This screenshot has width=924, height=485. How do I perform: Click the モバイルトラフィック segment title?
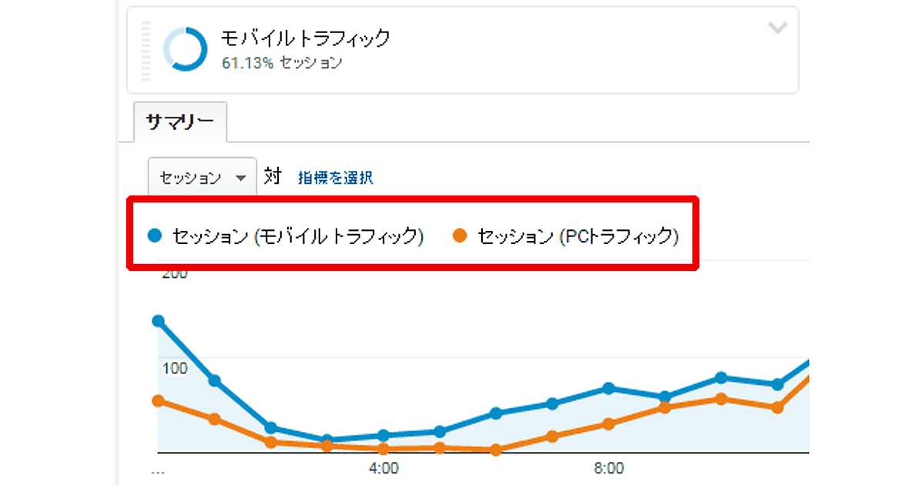click(x=306, y=38)
